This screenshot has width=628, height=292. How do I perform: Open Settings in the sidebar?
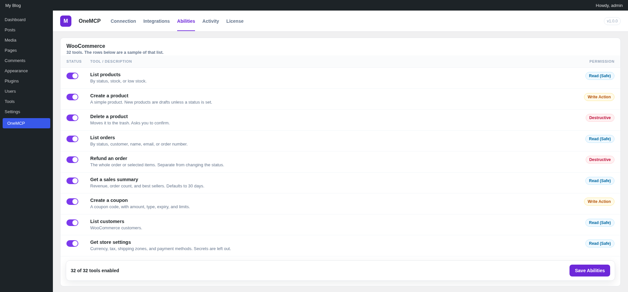point(26,112)
